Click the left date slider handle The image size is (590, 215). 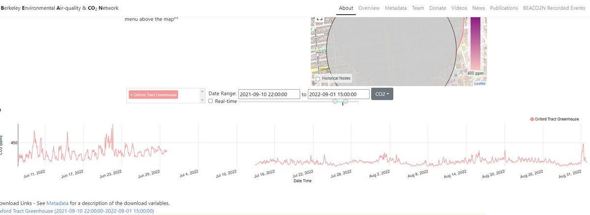pos(335,101)
